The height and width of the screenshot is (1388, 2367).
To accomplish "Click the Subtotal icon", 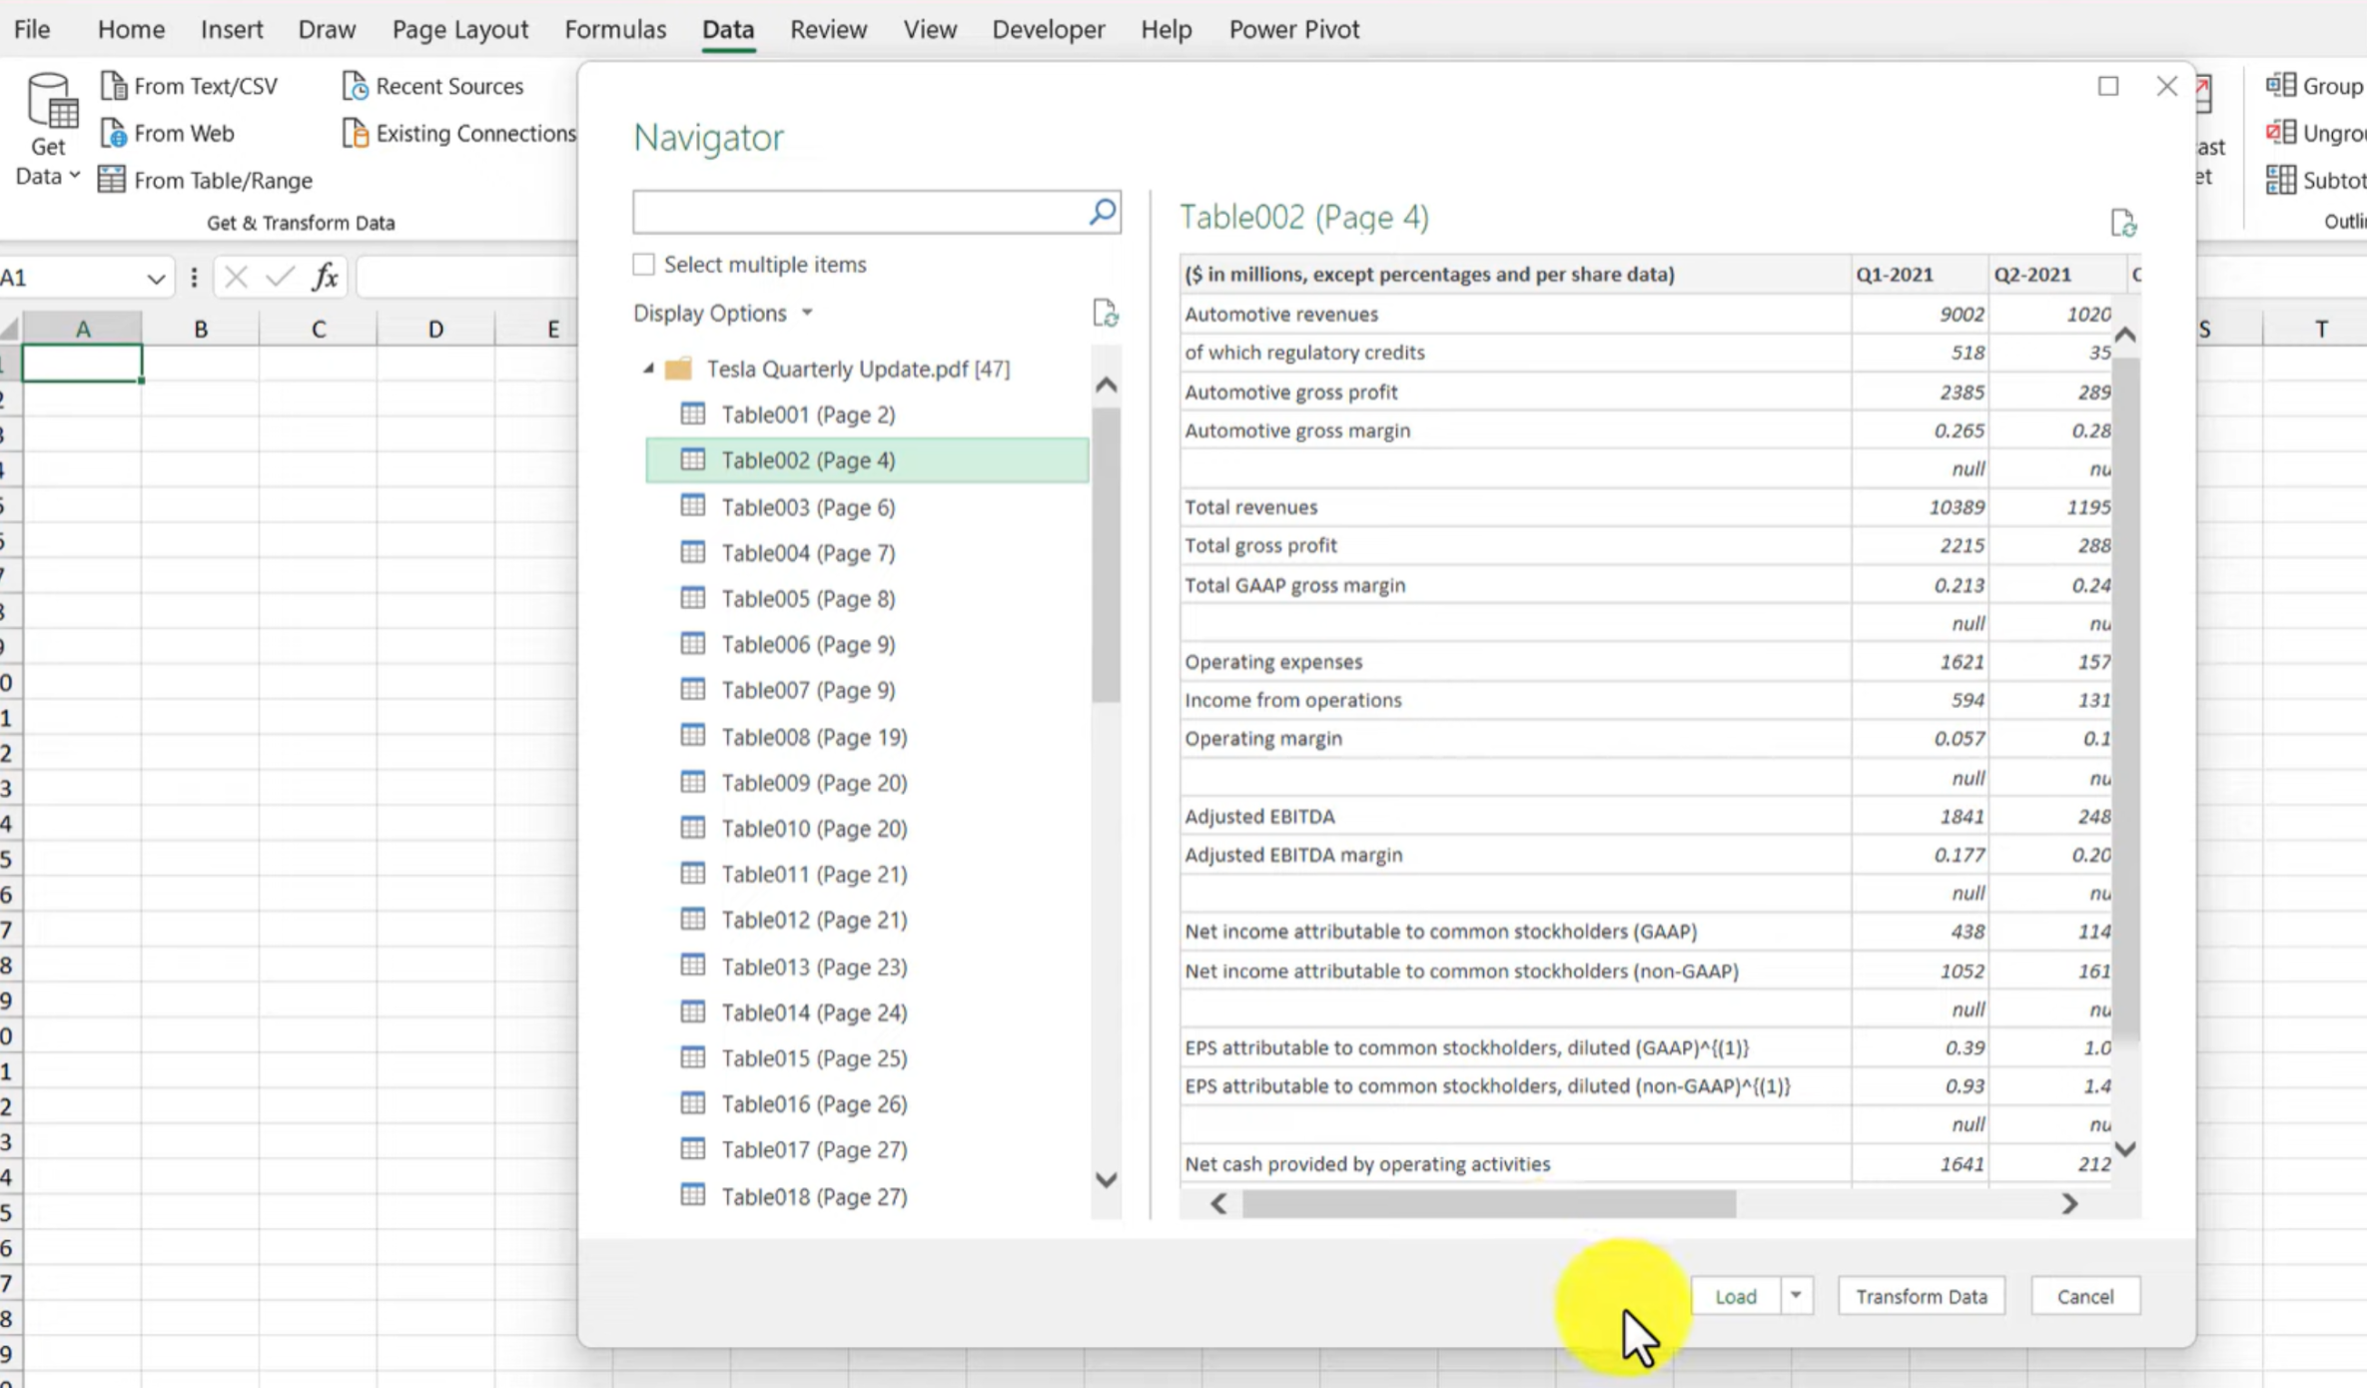I will pos(2280,180).
